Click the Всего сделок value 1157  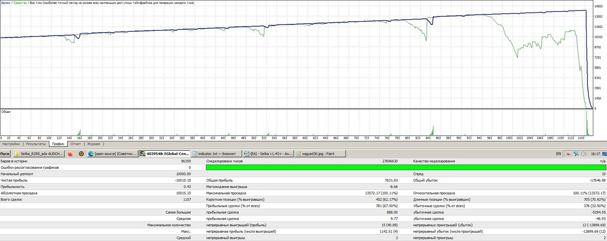[x=187, y=199]
